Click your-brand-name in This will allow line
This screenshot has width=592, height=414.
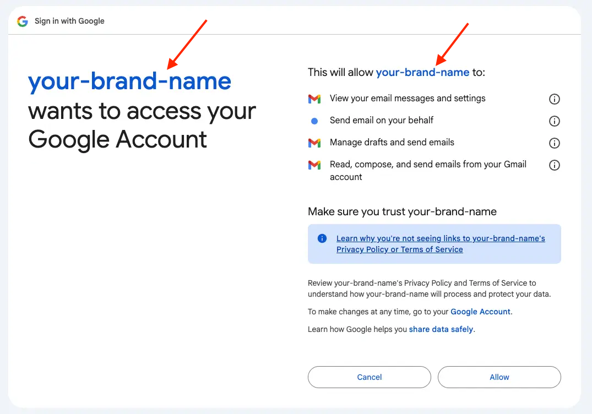(422, 72)
